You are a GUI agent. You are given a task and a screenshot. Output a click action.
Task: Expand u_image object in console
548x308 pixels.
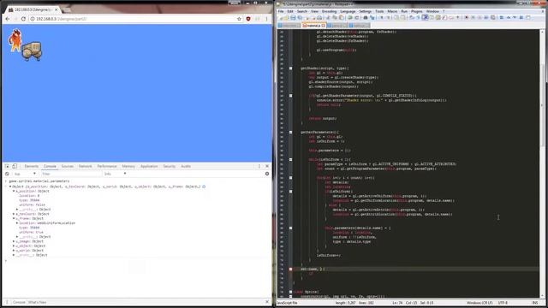click(x=14, y=241)
